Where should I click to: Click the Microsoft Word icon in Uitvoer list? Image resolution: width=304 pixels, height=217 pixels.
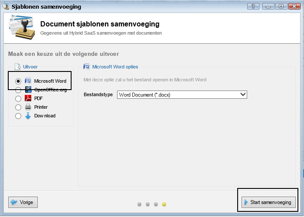click(28, 81)
